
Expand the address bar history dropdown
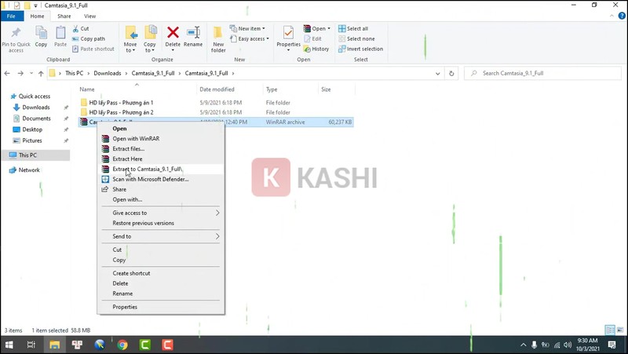click(x=438, y=73)
